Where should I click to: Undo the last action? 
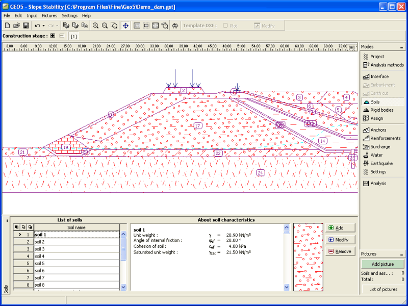pyautogui.click(x=37, y=26)
